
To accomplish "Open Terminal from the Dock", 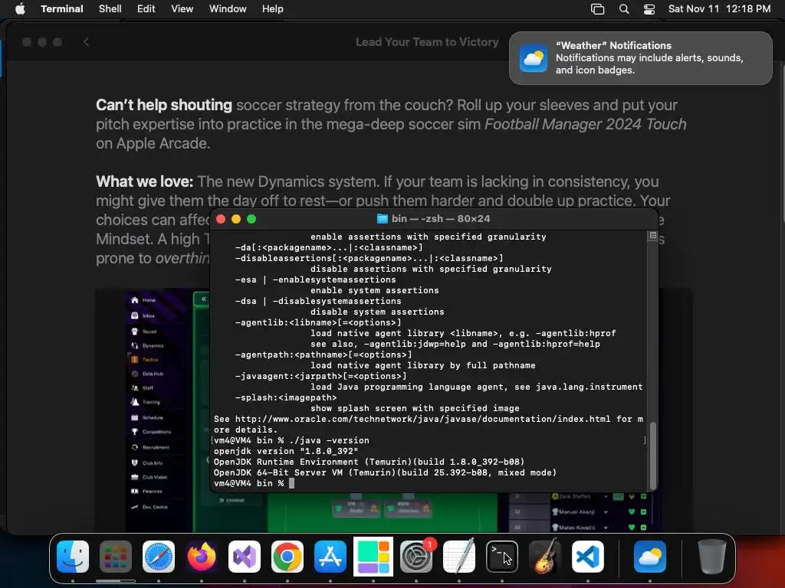I will coord(502,557).
